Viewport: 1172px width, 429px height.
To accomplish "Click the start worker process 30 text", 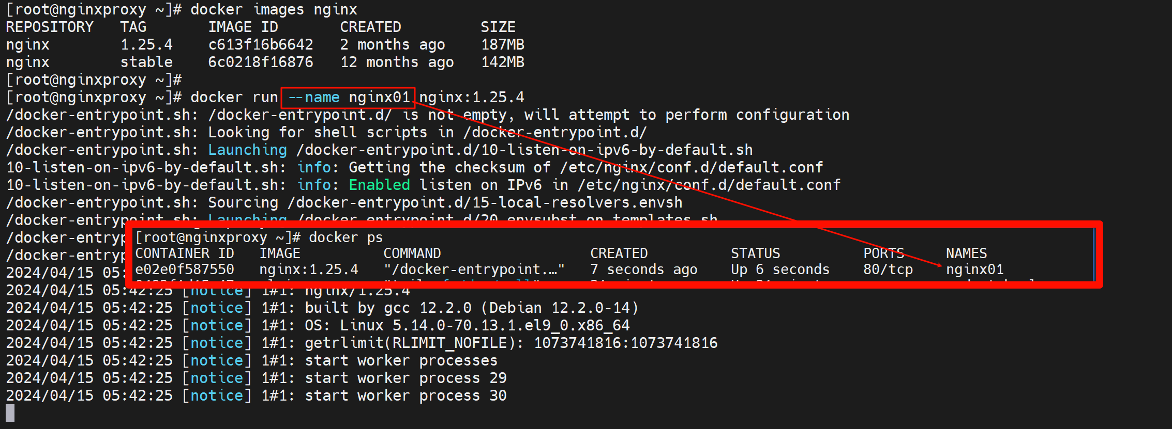I will click(405, 396).
